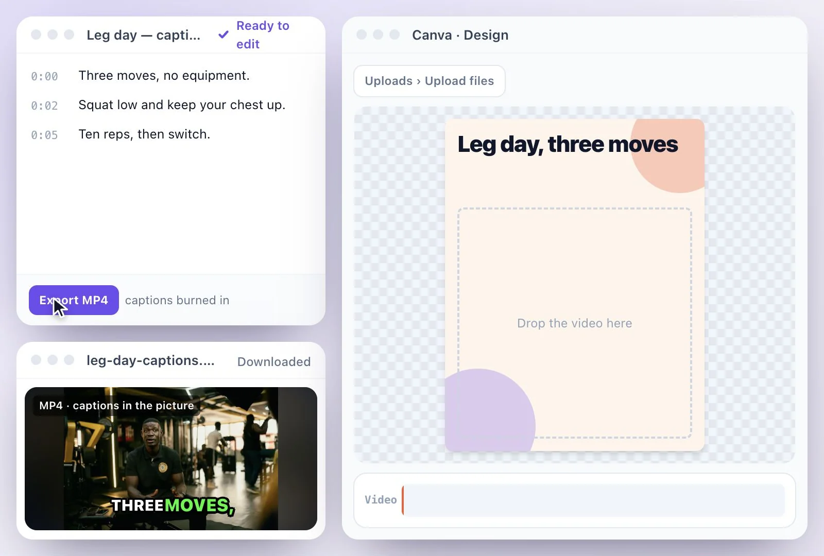Screen dimensions: 824x556
Task: Click the "captions burned in" label
Action: pos(177,300)
